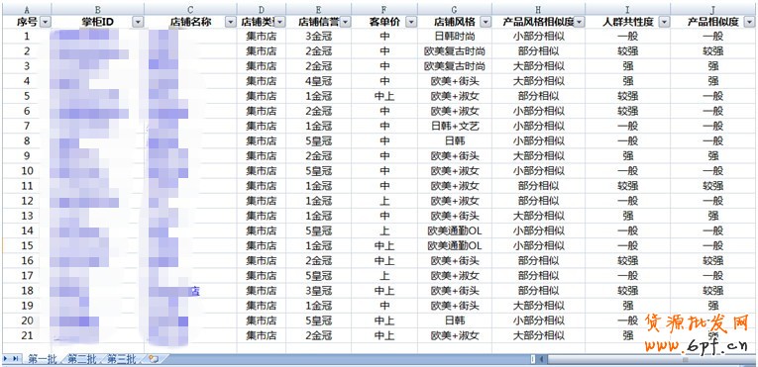Click the next sheet navigation arrow

point(5,358)
